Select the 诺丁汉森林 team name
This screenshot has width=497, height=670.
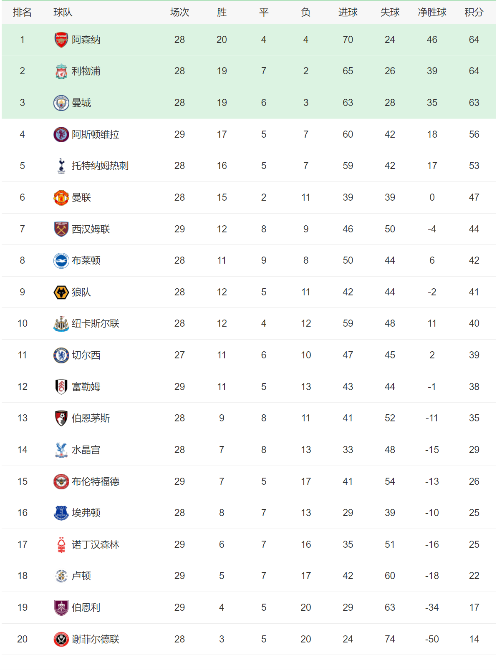pyautogui.click(x=96, y=545)
